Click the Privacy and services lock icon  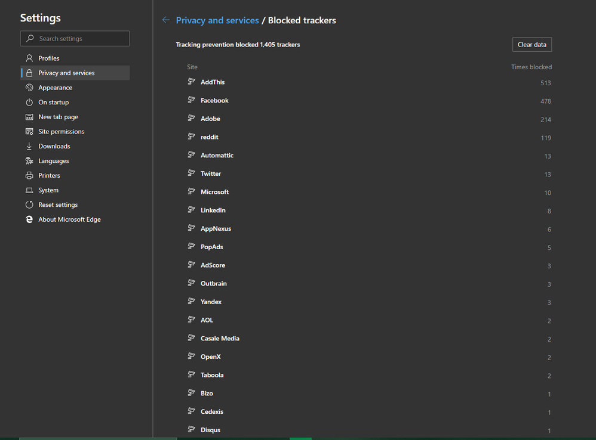(x=29, y=73)
